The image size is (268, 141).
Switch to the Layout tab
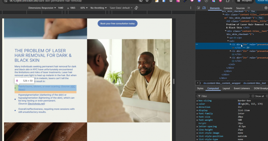coord(226,89)
